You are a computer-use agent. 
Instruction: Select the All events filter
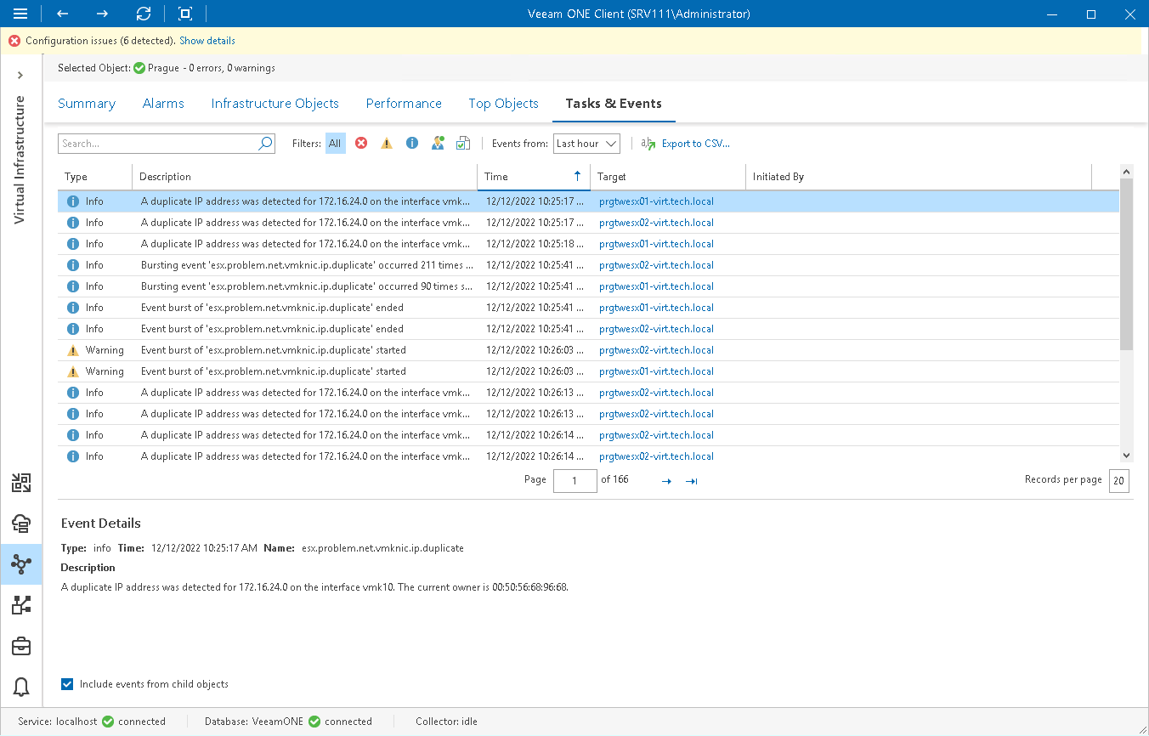click(x=335, y=143)
